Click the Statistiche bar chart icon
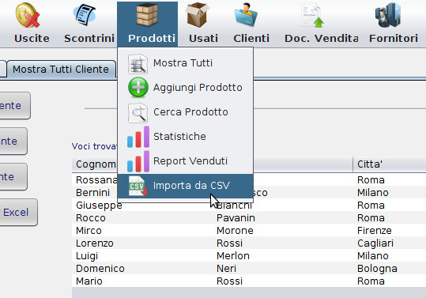Image resolution: width=426 pixels, height=298 pixels. coord(138,138)
